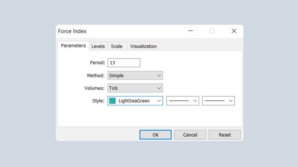Click the LightSeaGreen color swatch square
This screenshot has height=167, width=298.
[113, 101]
